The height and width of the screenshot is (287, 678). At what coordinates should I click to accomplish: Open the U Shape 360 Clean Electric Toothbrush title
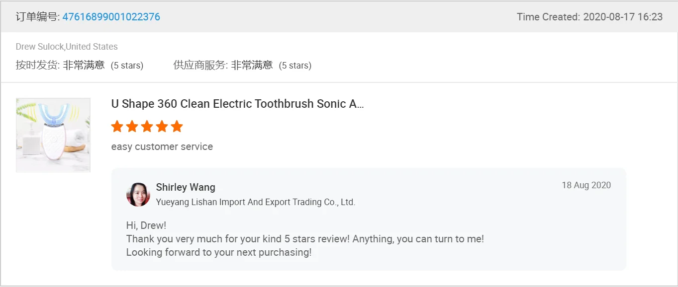click(x=237, y=104)
